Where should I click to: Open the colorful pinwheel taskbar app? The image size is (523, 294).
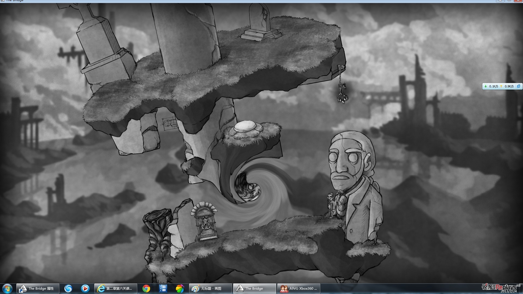[180, 289]
